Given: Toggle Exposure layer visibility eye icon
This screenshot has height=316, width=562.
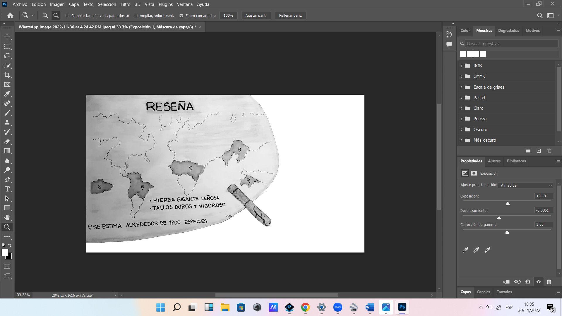Looking at the screenshot, I should pyautogui.click(x=538, y=282).
